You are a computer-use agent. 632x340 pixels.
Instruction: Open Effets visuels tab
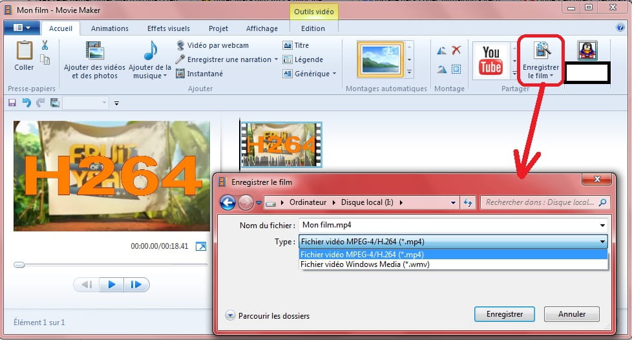[x=169, y=28]
